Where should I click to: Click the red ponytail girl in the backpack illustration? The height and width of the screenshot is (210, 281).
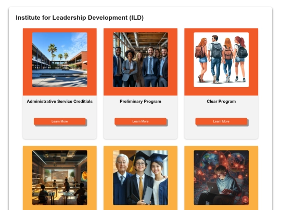[240, 58]
